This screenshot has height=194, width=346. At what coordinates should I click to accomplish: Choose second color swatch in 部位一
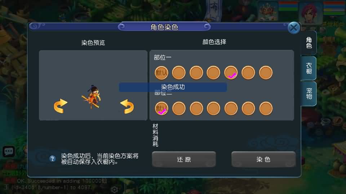pyautogui.click(x=179, y=73)
